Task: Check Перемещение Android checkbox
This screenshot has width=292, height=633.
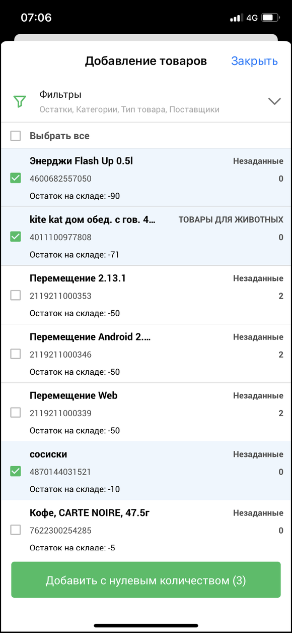Action: tap(16, 354)
